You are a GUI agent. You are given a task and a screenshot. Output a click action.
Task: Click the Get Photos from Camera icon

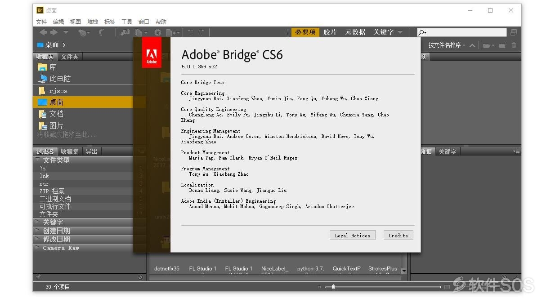[x=125, y=32]
